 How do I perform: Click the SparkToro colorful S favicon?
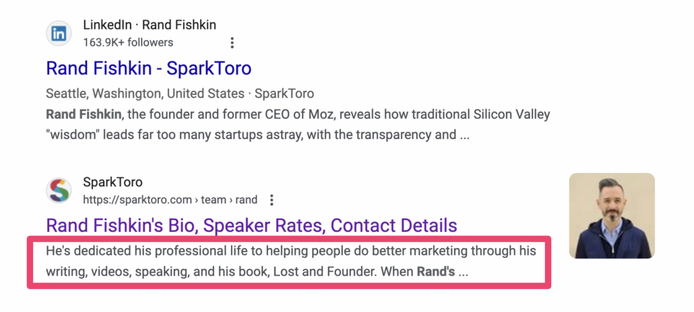[59, 191]
